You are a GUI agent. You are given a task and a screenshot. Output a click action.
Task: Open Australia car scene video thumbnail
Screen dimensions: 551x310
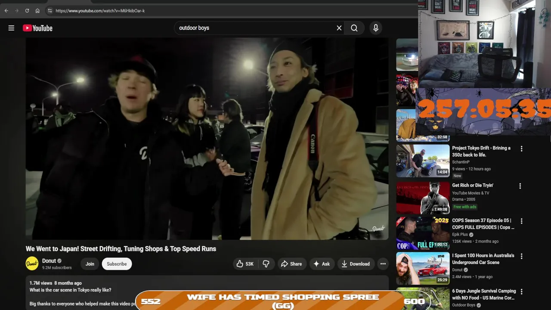coord(423,268)
